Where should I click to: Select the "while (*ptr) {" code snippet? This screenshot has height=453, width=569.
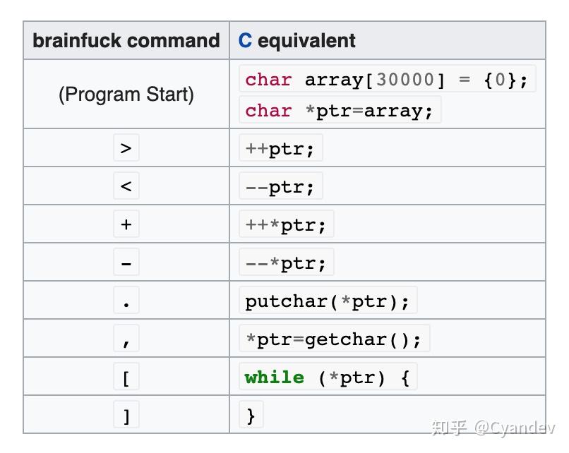coord(328,377)
